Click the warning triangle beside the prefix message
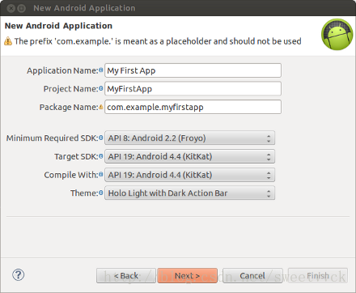The height and width of the screenshot is (293, 356). [x=8, y=41]
